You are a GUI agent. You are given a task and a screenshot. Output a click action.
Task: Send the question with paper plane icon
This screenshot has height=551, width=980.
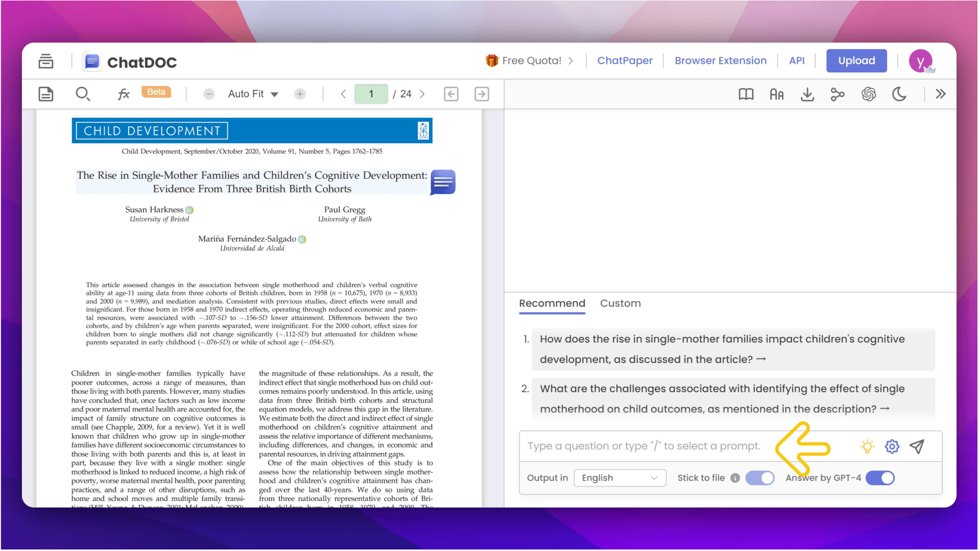coord(917,446)
